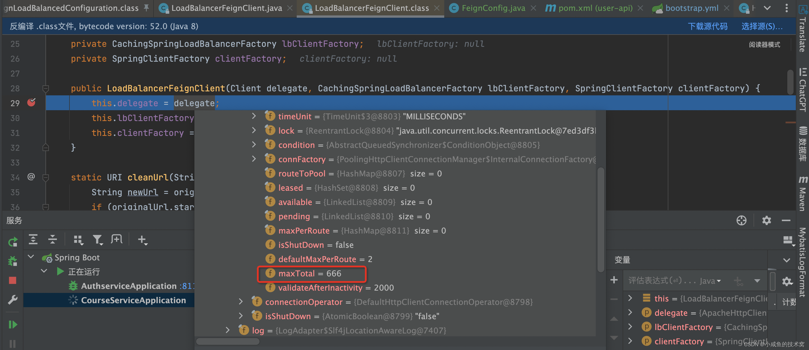The height and width of the screenshot is (350, 809).
Task: Select the defaultMaxPerRoute = 2 row
Action: (x=318, y=259)
